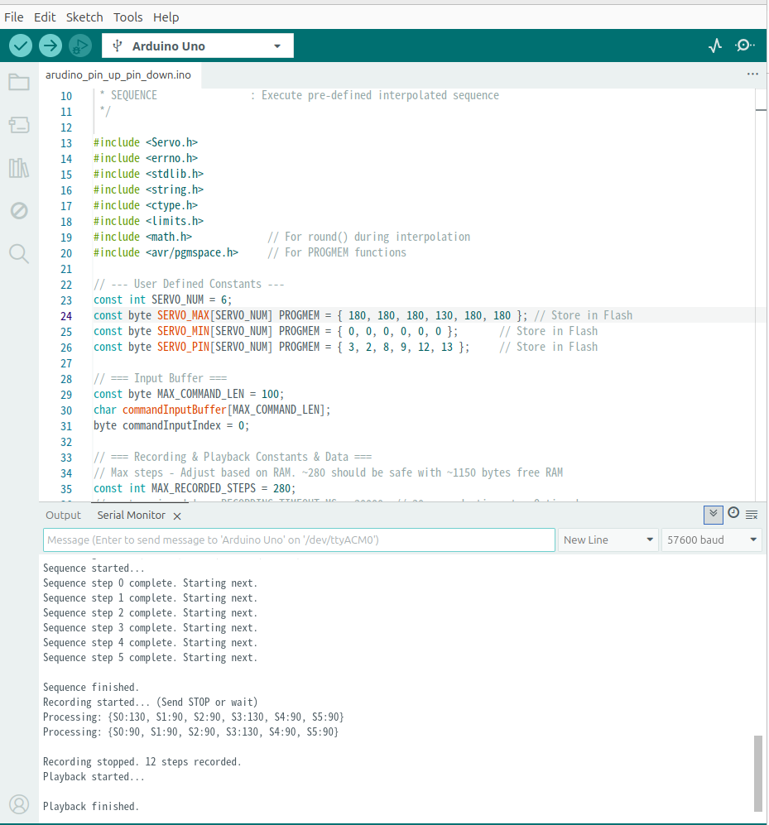
Task: Click 'Sequence step 3 complete' output line
Action: coord(150,628)
